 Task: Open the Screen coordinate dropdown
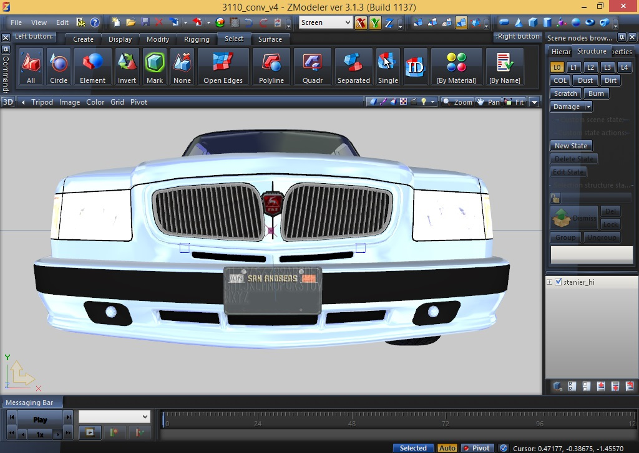[x=326, y=22]
